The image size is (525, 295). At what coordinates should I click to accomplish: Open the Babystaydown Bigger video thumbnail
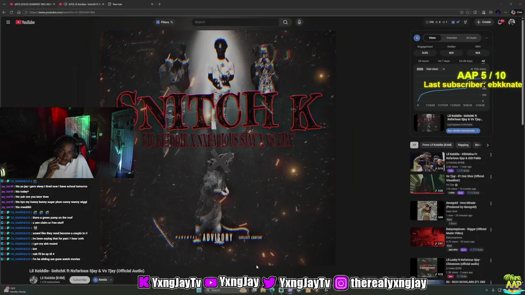click(427, 236)
